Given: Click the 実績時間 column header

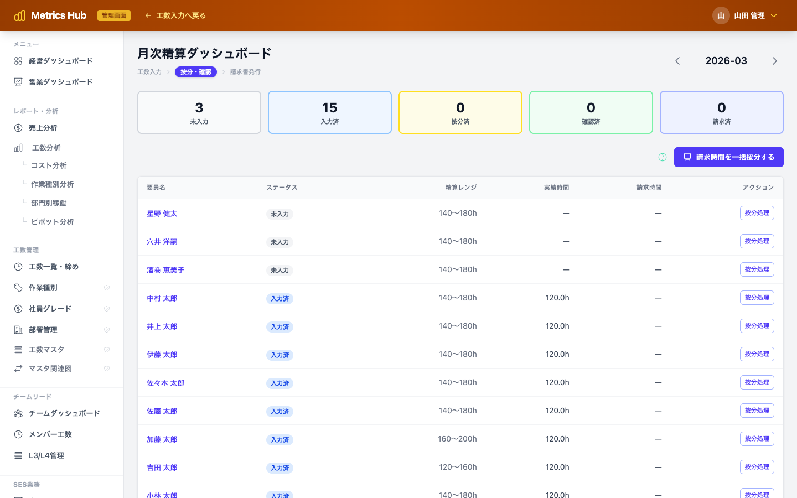Looking at the screenshot, I should point(556,188).
